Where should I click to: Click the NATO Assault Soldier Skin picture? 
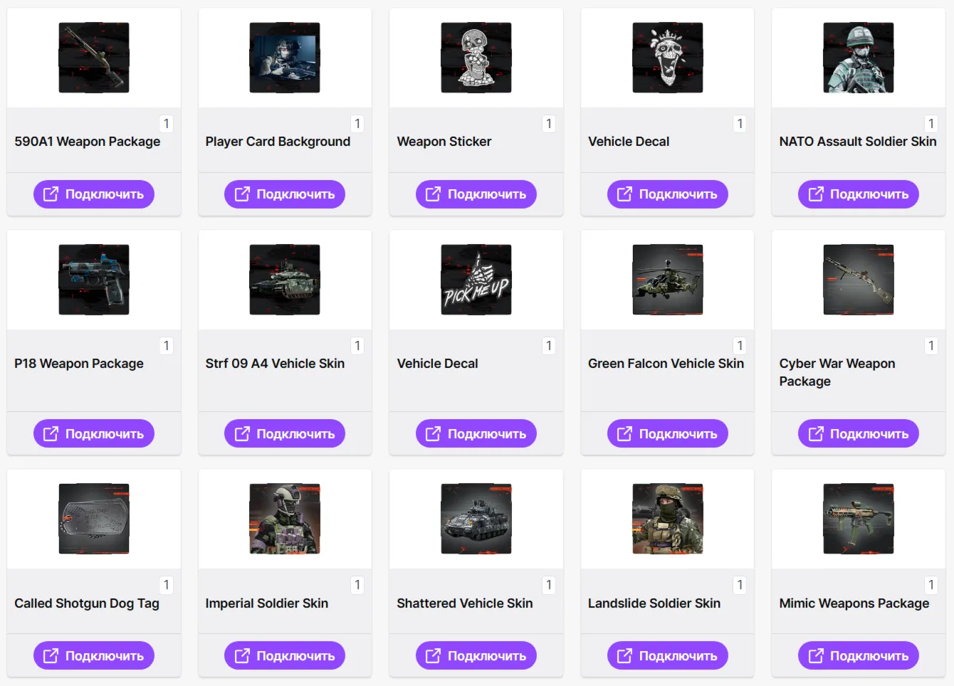(859, 58)
